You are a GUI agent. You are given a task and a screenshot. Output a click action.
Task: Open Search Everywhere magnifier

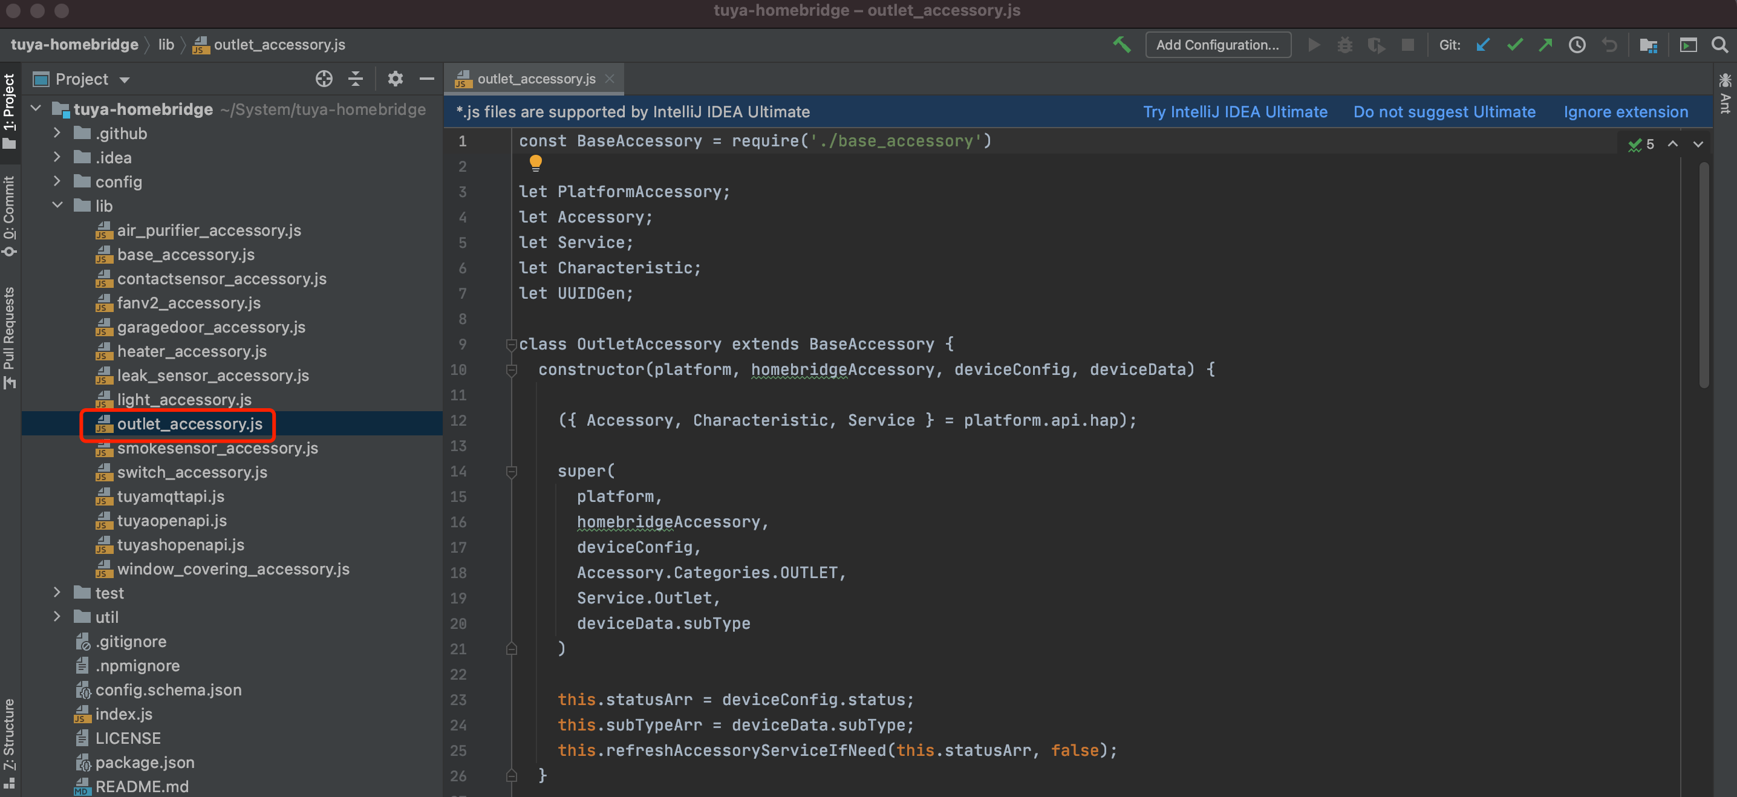point(1719,45)
